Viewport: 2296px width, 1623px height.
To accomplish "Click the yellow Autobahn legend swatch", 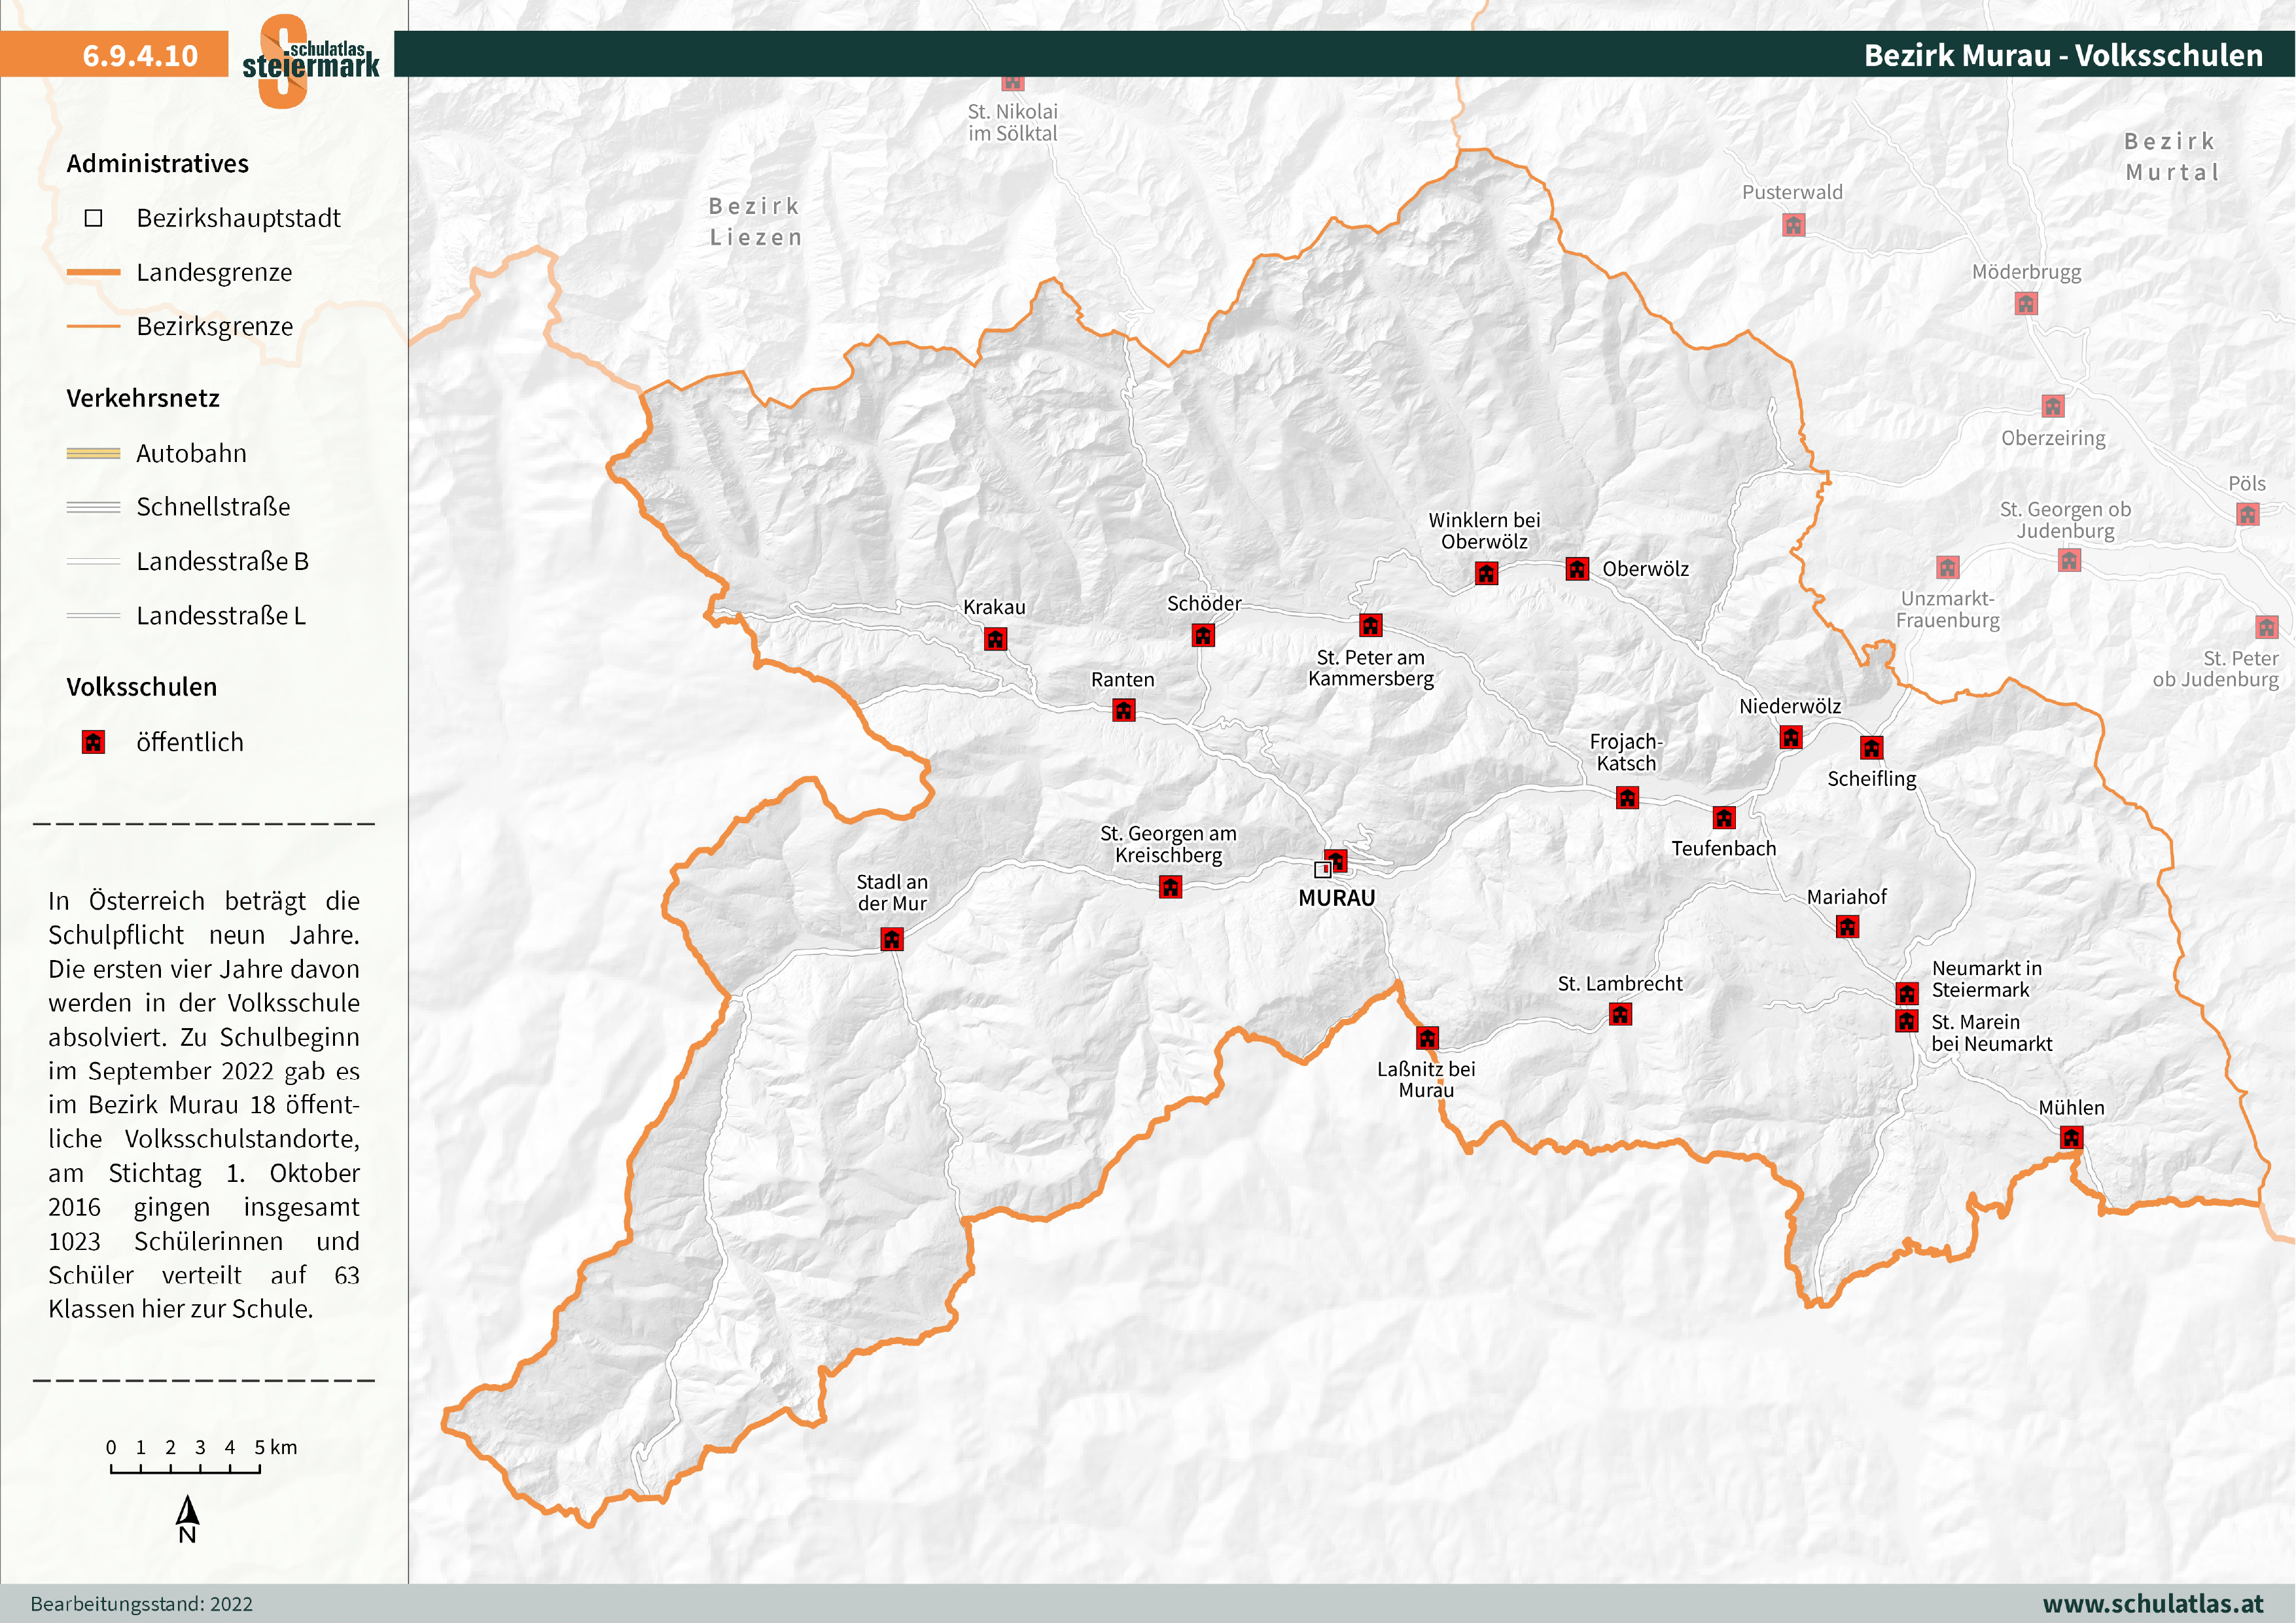I will tap(93, 453).
